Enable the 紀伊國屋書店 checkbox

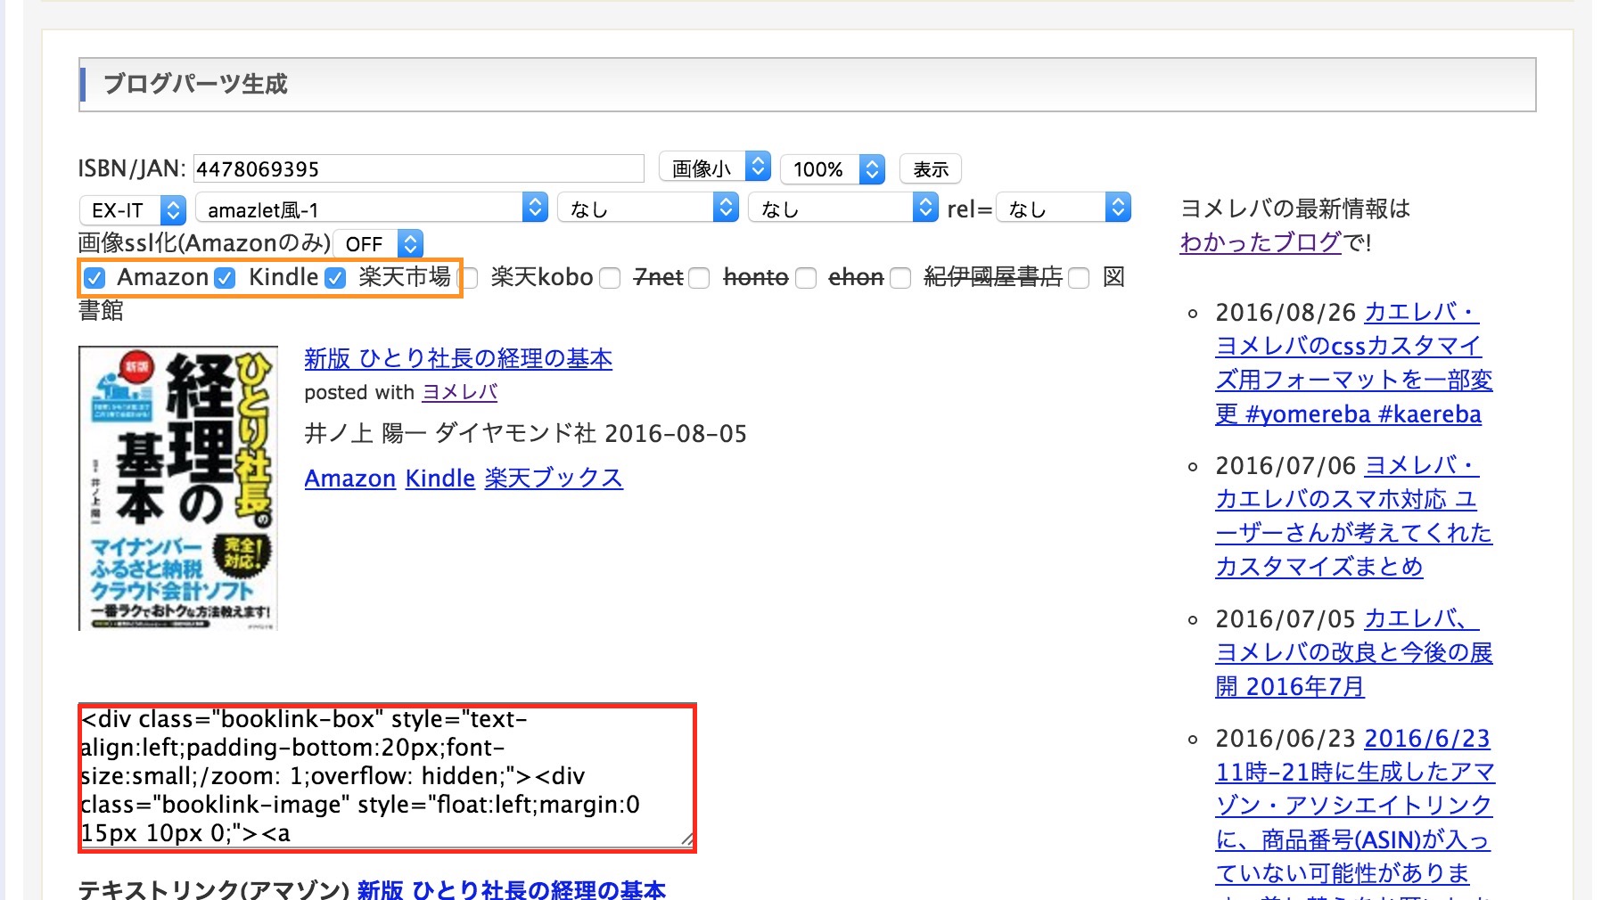(901, 278)
